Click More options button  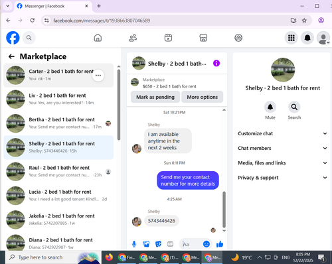(x=202, y=97)
